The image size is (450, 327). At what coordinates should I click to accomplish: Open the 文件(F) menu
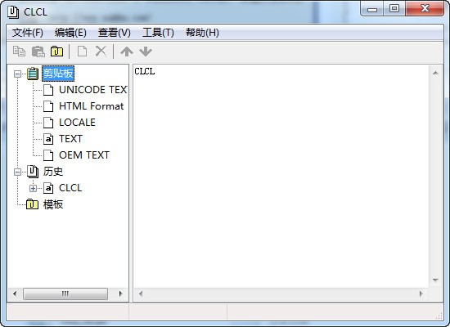click(28, 33)
